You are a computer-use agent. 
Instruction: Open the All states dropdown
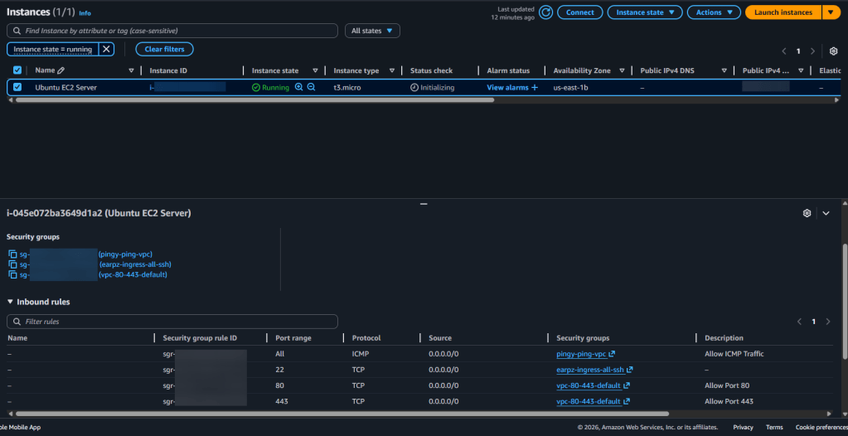[376, 31]
